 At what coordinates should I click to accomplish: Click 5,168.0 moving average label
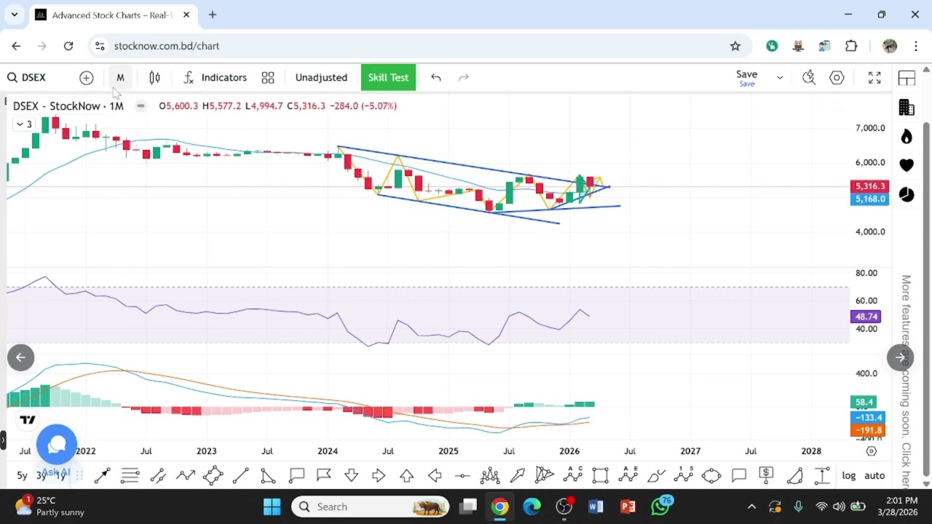click(x=870, y=199)
